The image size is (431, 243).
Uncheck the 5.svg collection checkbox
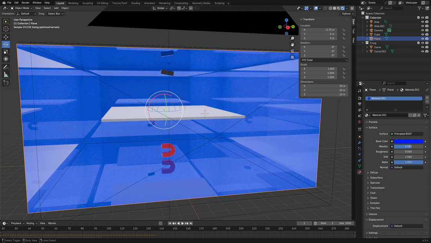pos(418,43)
